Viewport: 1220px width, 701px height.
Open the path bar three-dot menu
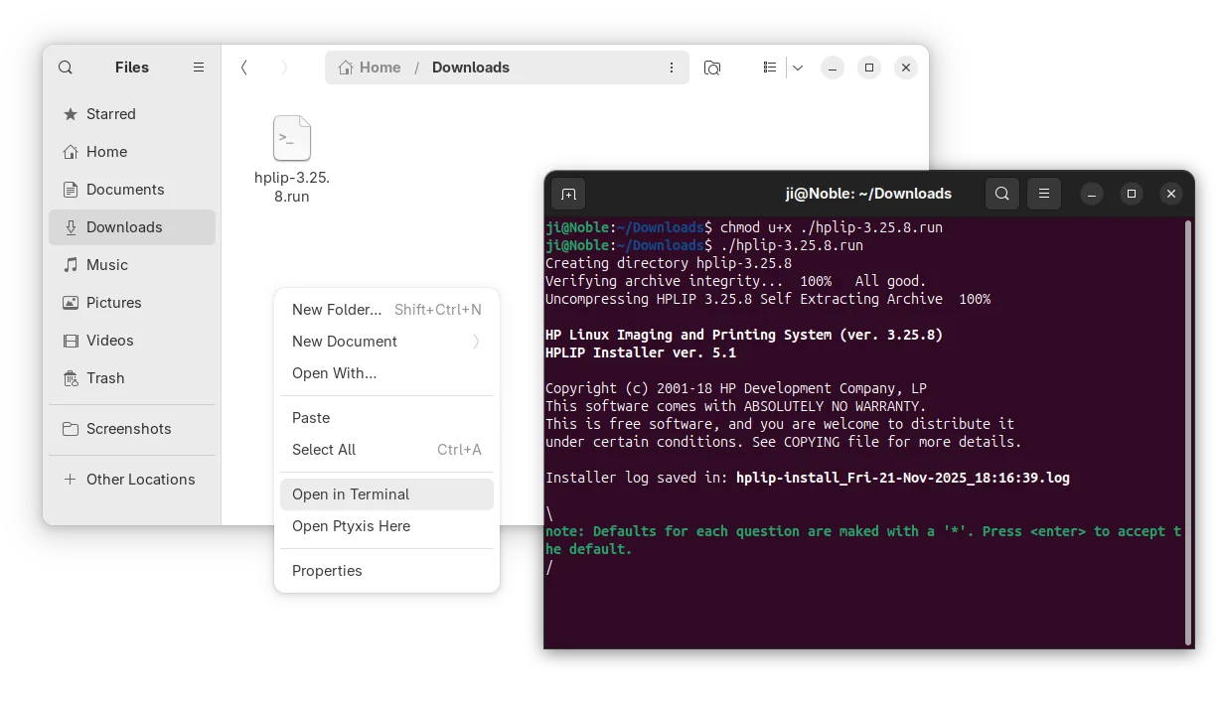(x=672, y=68)
